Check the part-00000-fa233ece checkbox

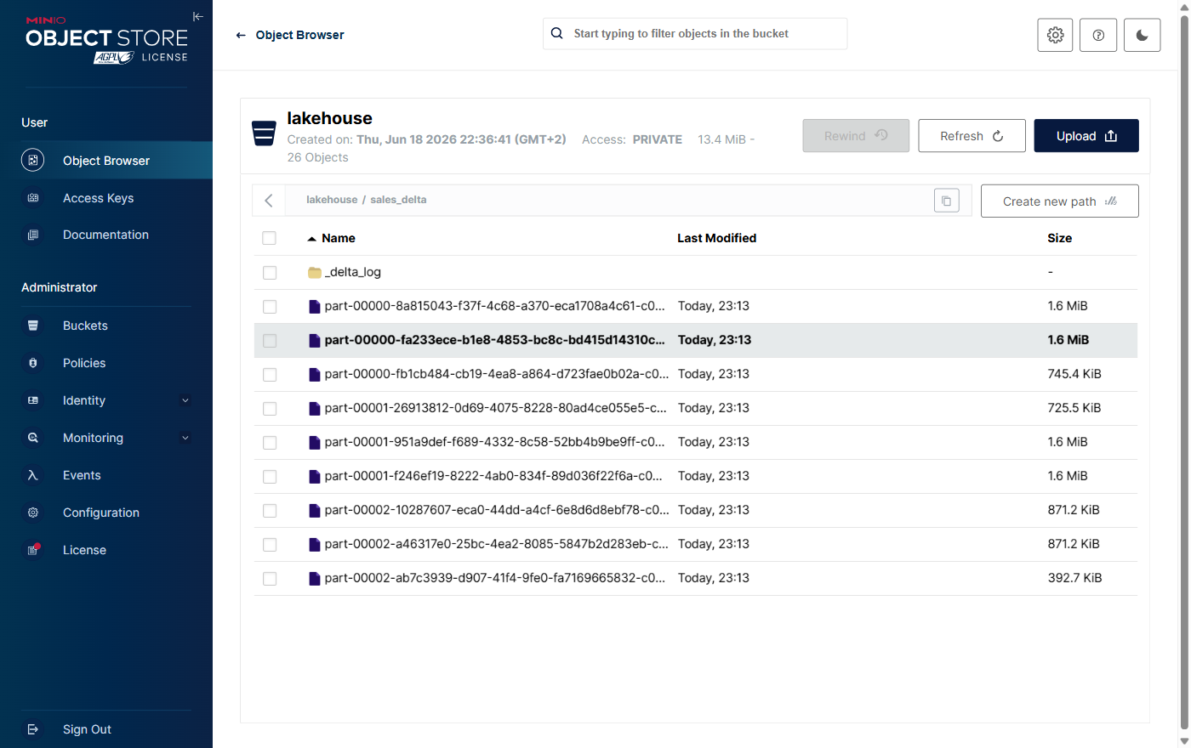point(270,341)
